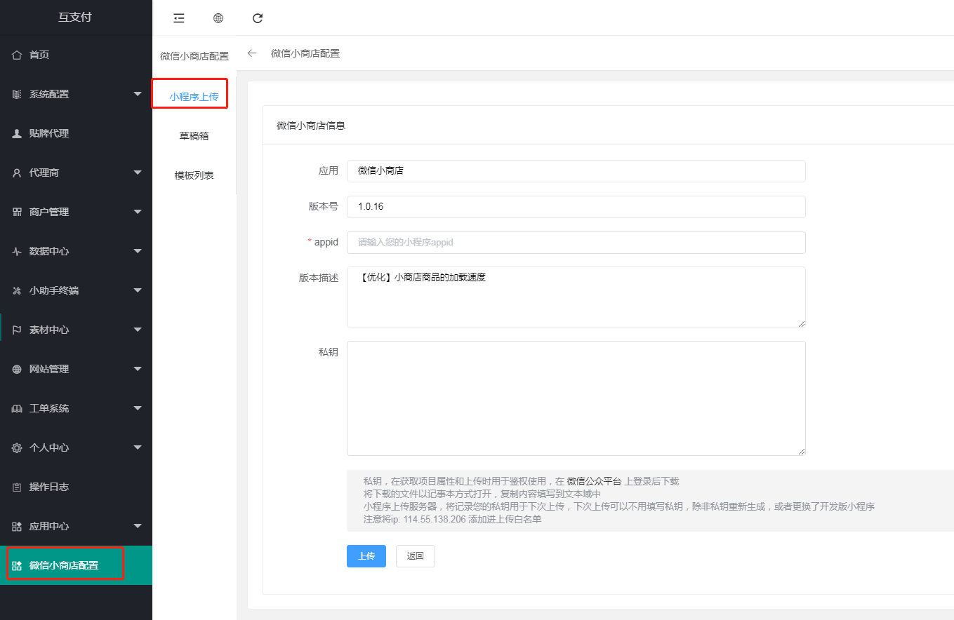Click inside the 私钥 text area

pyautogui.click(x=576, y=398)
